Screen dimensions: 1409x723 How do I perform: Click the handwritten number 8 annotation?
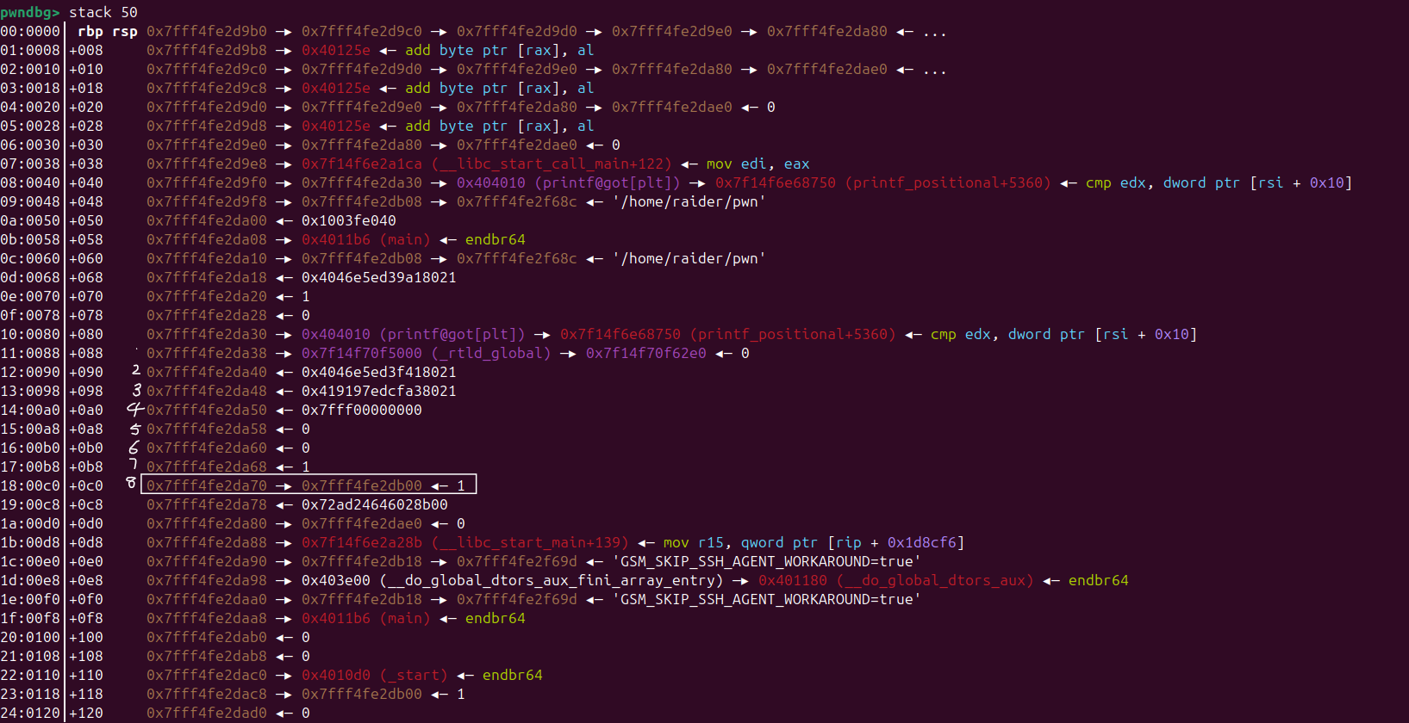click(x=131, y=483)
